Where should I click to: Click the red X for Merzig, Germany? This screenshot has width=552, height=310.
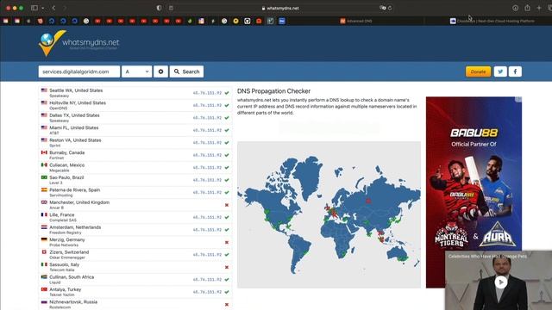(x=227, y=242)
